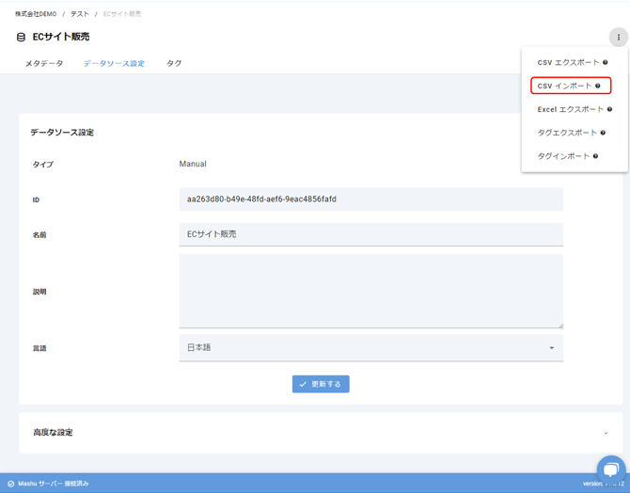Click the three-dot more options icon
The height and width of the screenshot is (493, 630).
618,38
